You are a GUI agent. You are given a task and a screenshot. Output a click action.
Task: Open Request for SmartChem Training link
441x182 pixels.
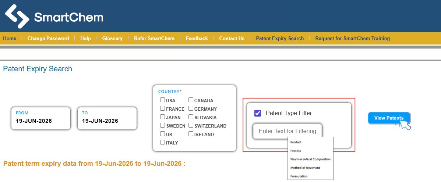[352, 39]
